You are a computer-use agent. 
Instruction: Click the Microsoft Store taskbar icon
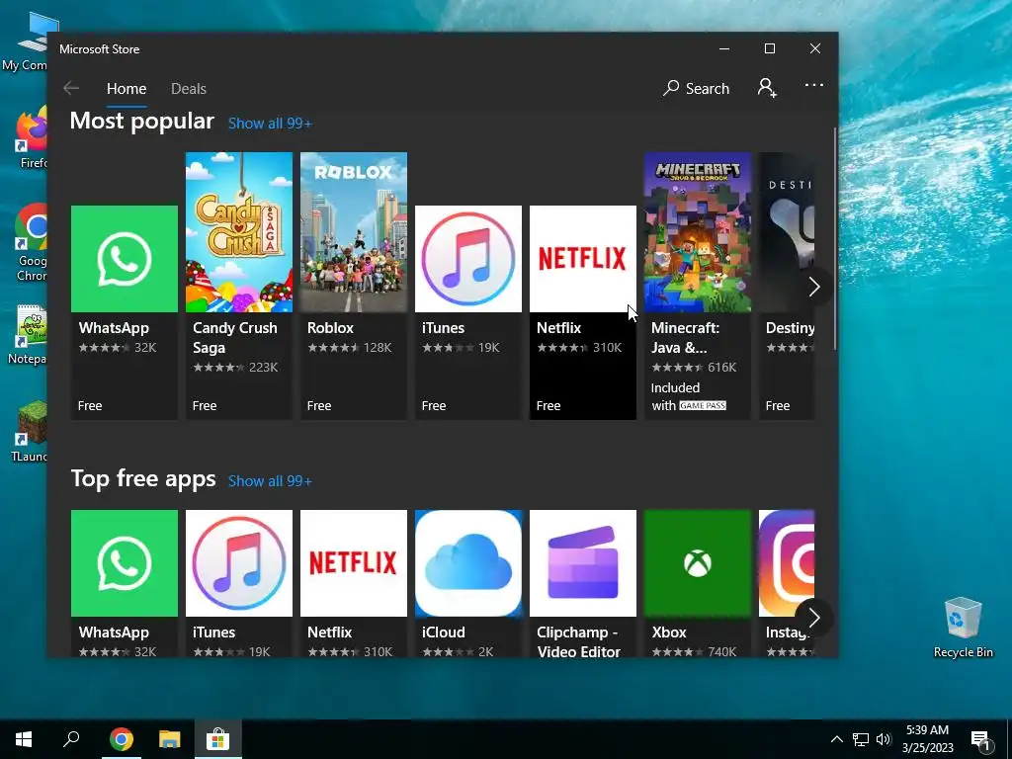click(x=218, y=739)
